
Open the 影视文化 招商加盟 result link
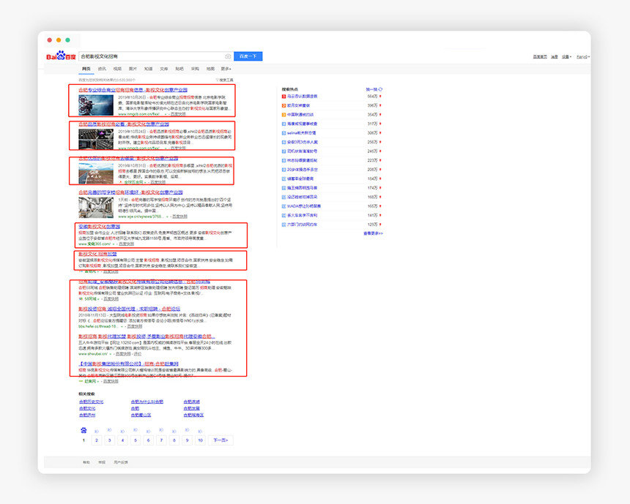click(97, 254)
